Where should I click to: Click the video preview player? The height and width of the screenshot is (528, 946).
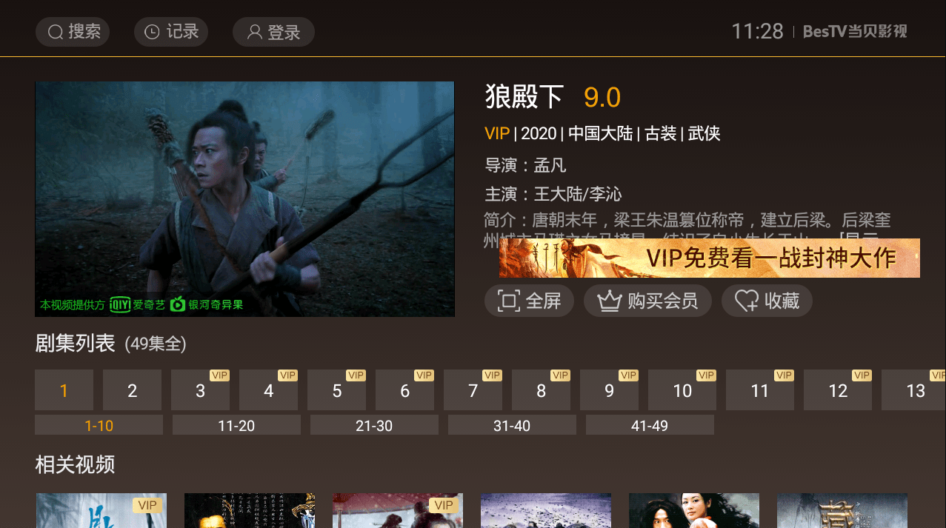(x=244, y=199)
